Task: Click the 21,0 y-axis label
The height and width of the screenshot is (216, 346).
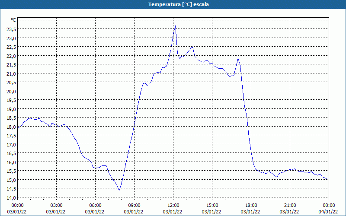Action: point(12,73)
